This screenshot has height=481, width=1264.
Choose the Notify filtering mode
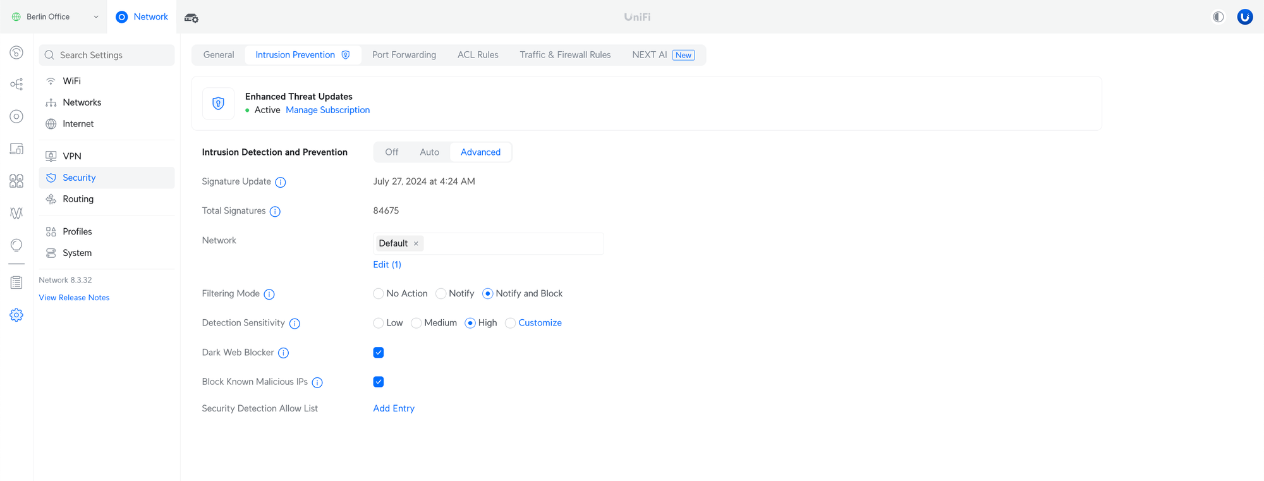(x=441, y=294)
